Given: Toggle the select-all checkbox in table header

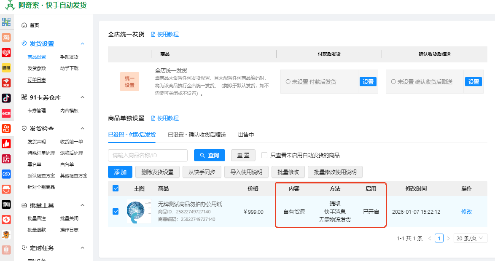Looking at the screenshot, I should [x=116, y=188].
